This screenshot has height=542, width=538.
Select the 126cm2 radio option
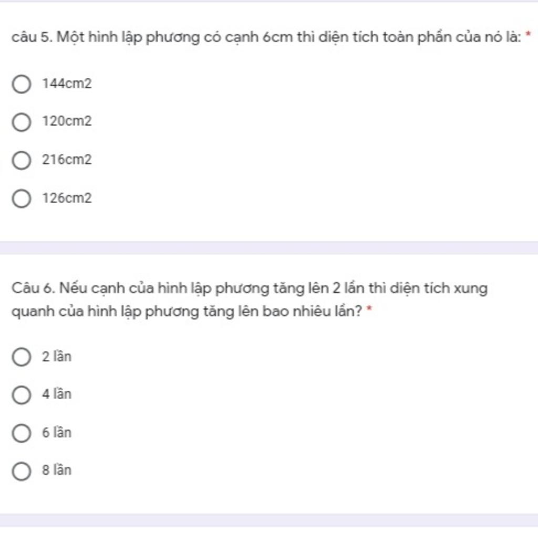[22, 199]
